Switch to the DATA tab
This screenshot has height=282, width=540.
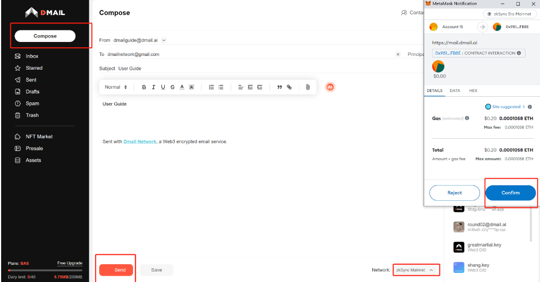tap(455, 91)
